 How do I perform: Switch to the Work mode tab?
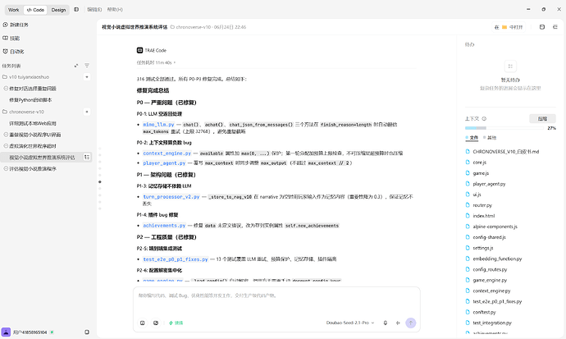click(x=13, y=10)
